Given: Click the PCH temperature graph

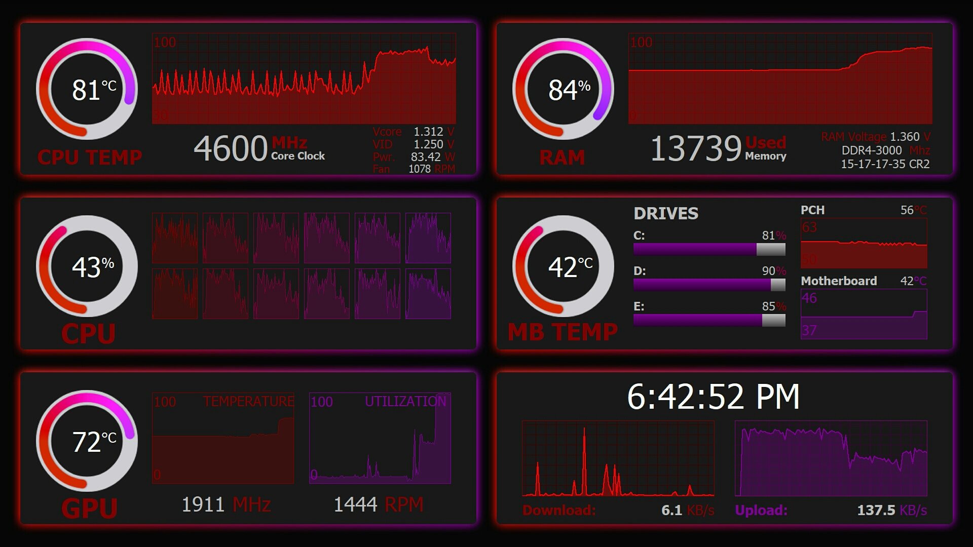Looking at the screenshot, I should coord(864,243).
